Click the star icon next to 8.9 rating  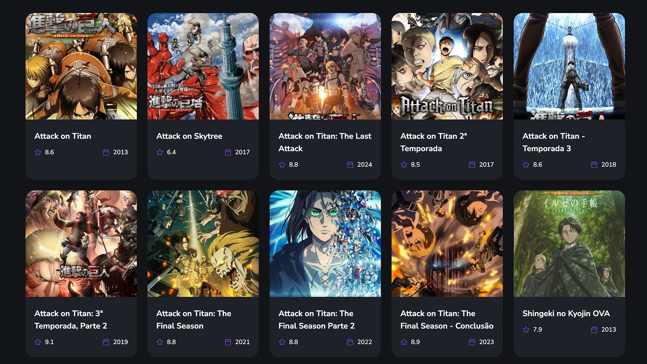click(404, 342)
